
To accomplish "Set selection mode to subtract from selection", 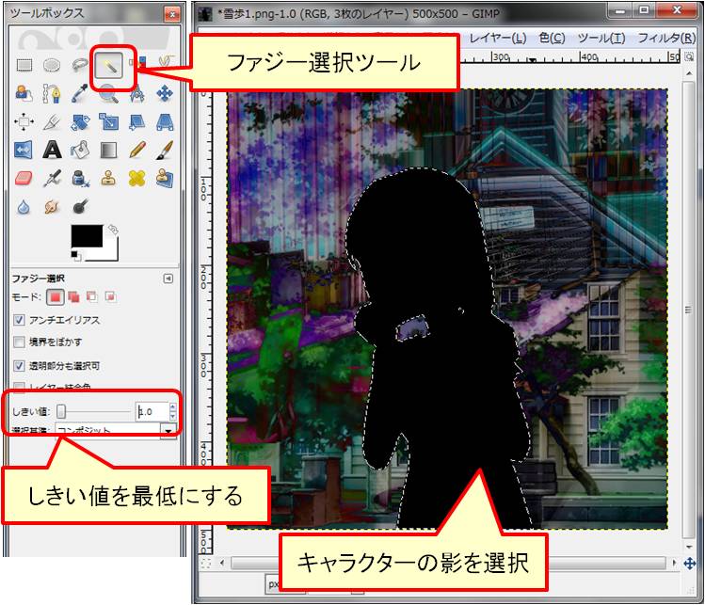I will (x=92, y=296).
